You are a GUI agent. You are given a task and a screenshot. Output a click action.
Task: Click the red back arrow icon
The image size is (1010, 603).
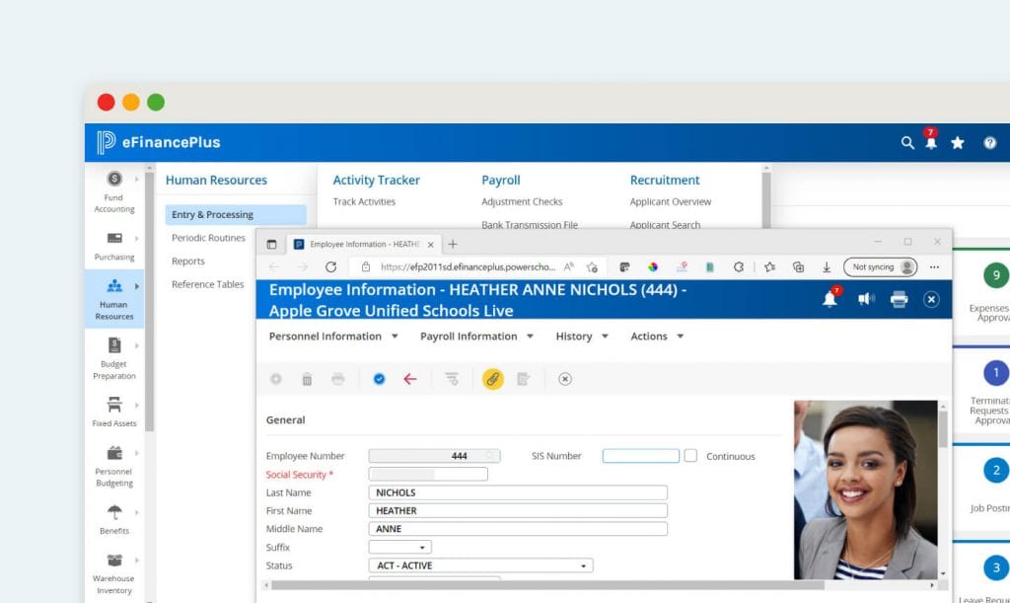[x=411, y=378]
